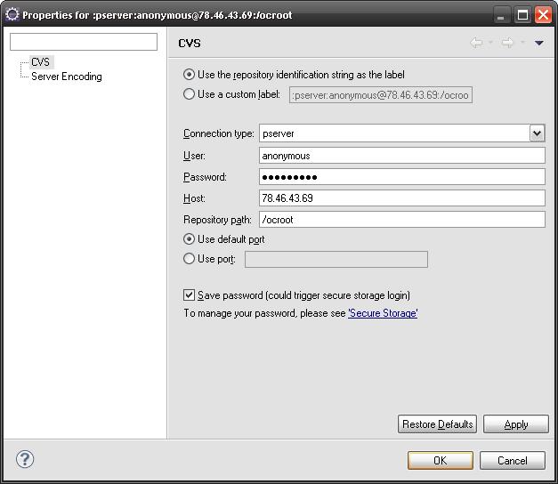The height and width of the screenshot is (484, 558).
Task: Select CVS in the preferences tree
Action: [x=41, y=62]
